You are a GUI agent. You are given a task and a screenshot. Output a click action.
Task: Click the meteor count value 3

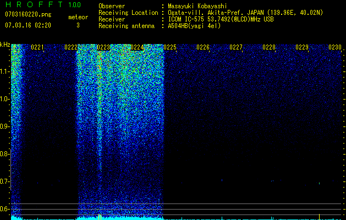pyautogui.click(x=78, y=25)
